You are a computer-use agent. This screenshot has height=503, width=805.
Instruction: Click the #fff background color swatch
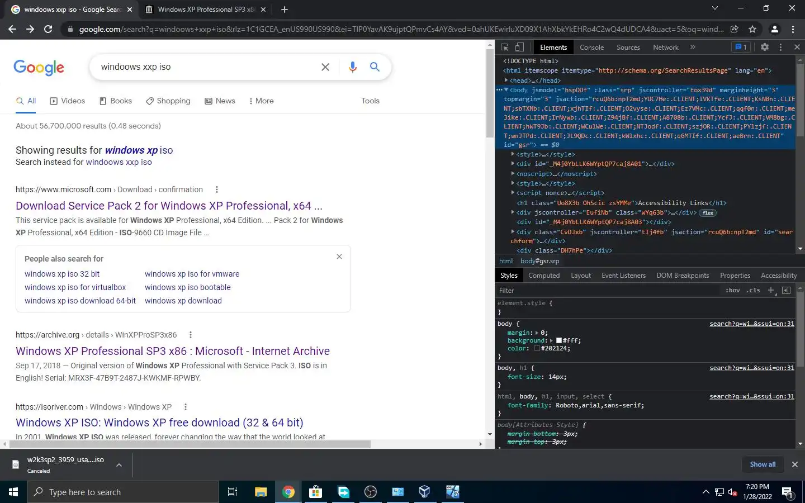click(x=559, y=340)
